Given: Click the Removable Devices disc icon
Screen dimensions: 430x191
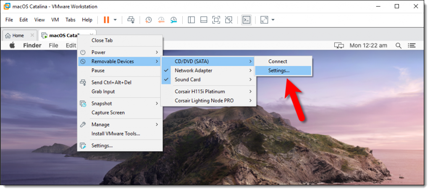Looking at the screenshot, I should [83, 61].
